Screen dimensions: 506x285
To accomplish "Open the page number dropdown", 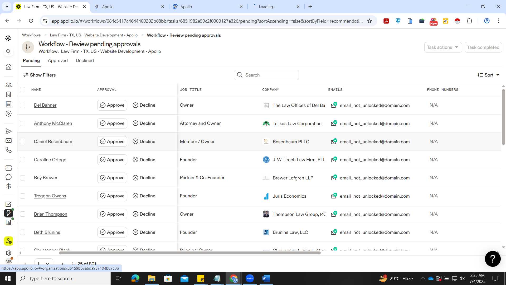I will coord(44,263).
